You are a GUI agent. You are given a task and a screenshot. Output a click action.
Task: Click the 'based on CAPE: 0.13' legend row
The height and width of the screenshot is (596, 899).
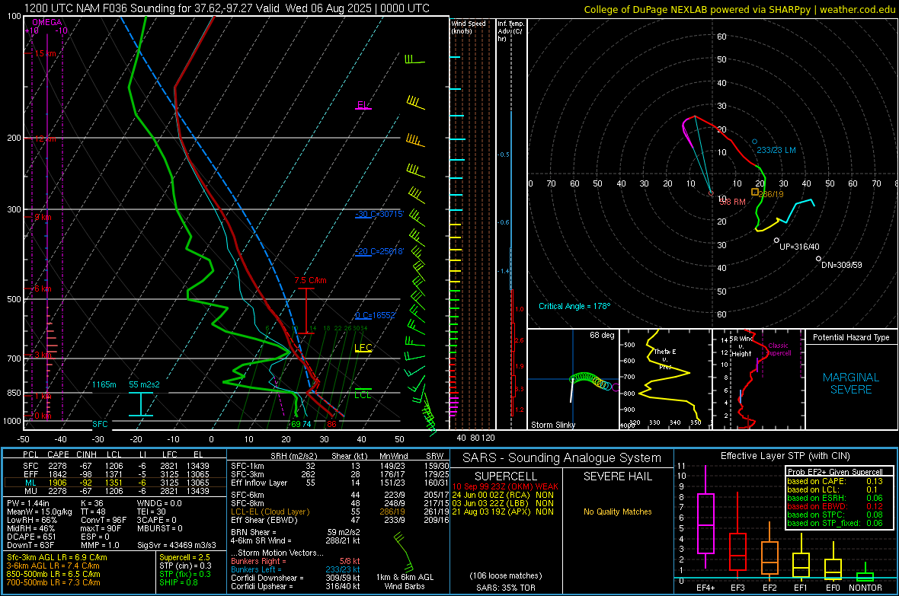[835, 481]
